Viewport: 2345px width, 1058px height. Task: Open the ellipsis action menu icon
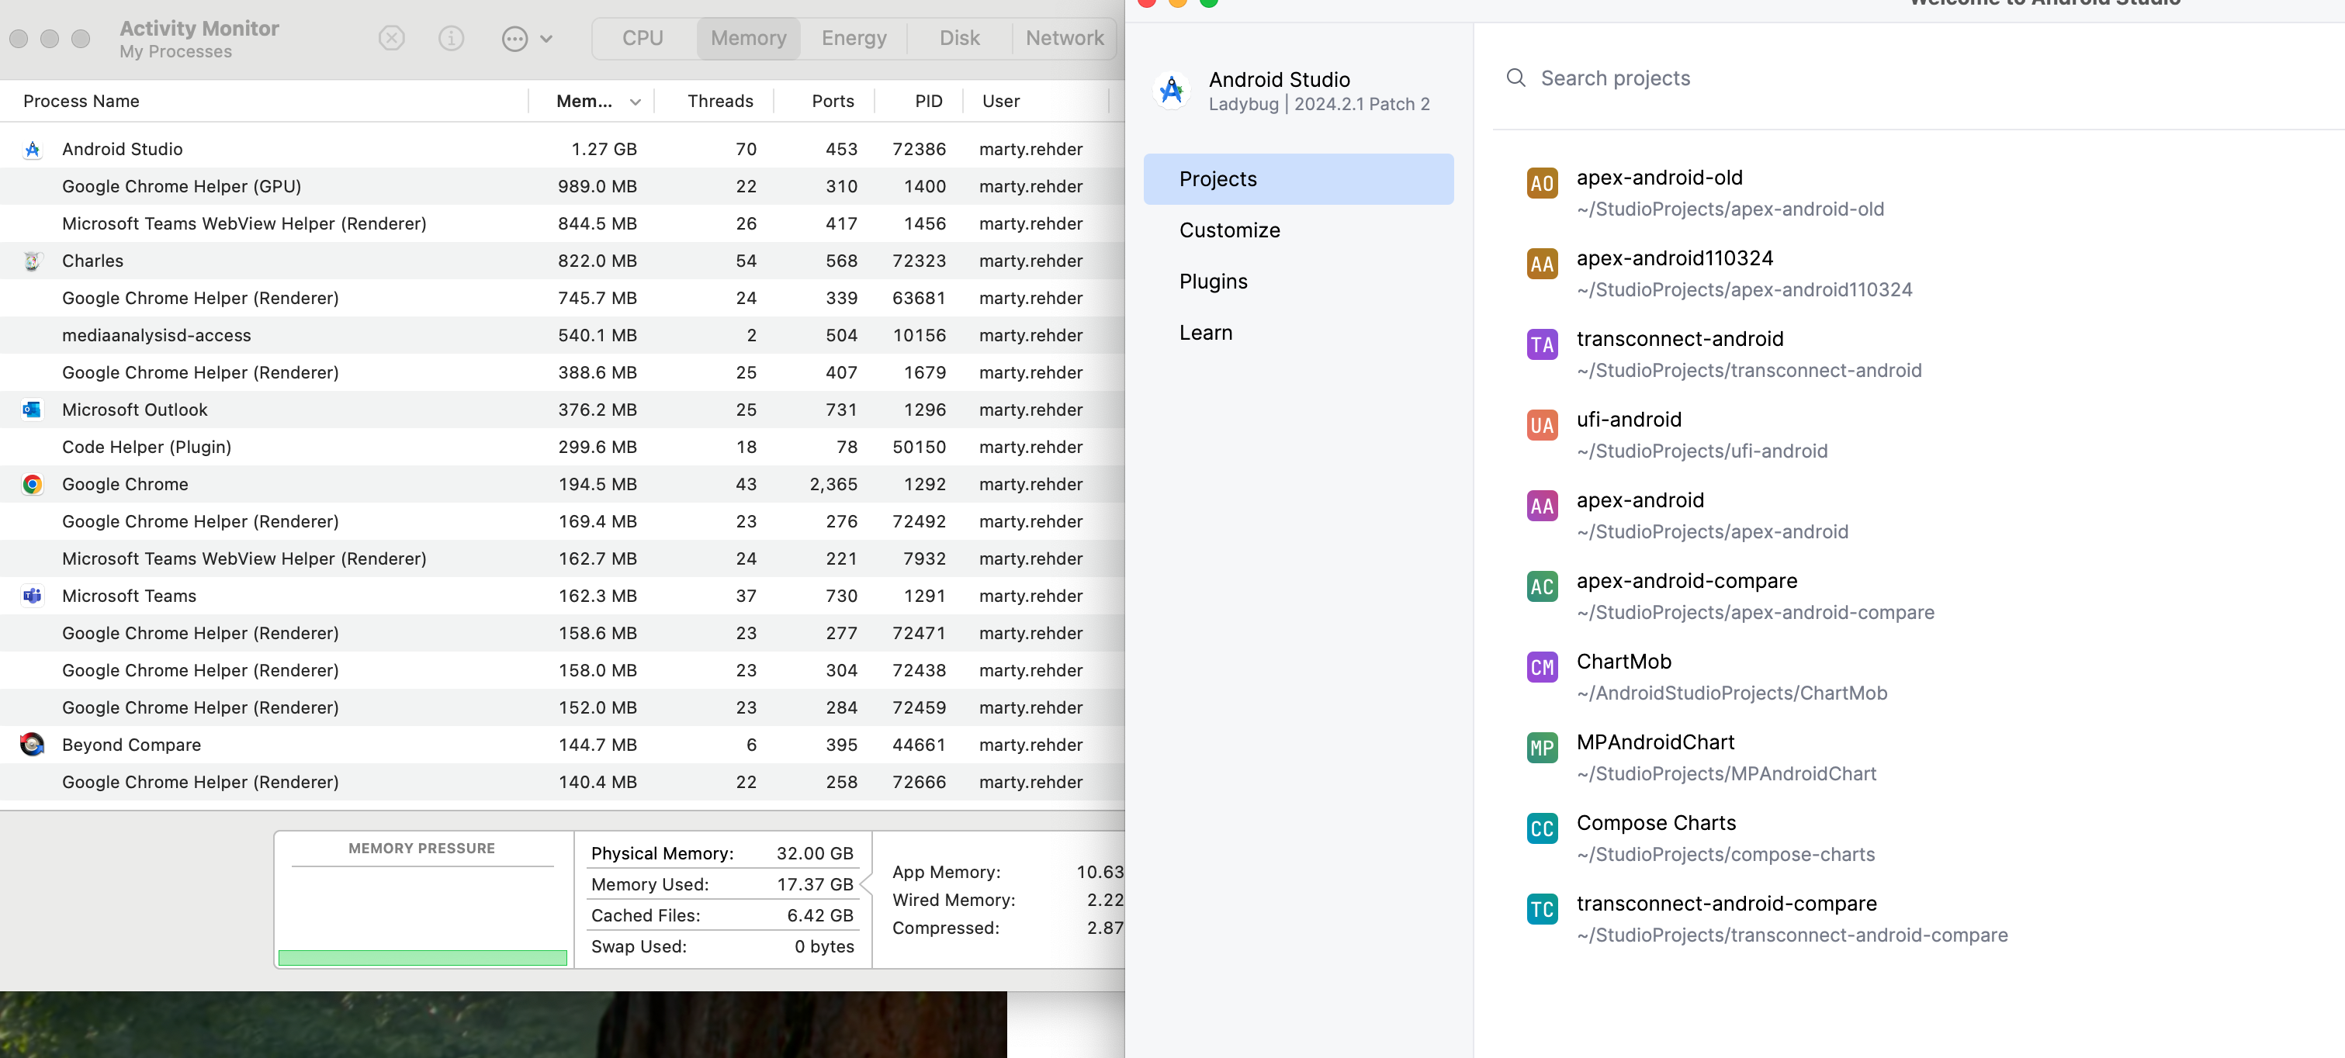(x=515, y=38)
